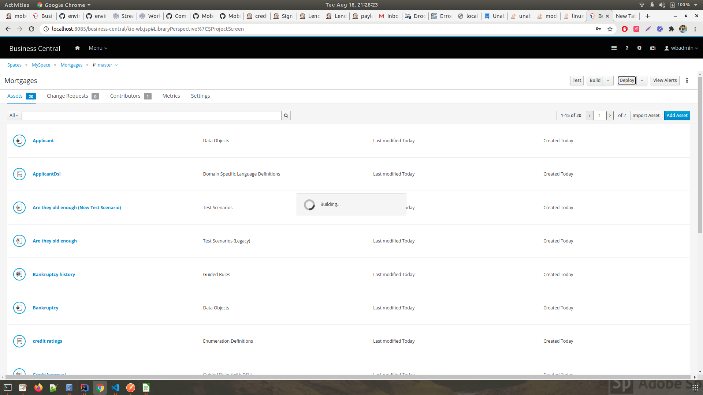Open the project kebab actions menu

[x=687, y=80]
